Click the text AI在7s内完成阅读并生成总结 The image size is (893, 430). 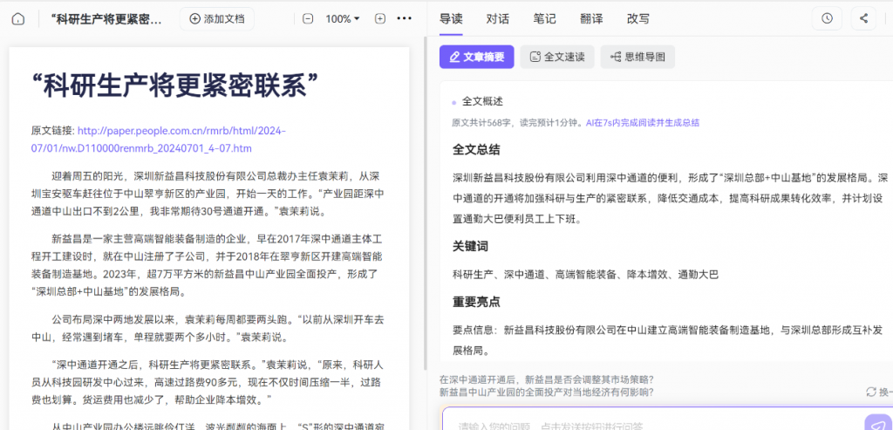pyautogui.click(x=643, y=122)
